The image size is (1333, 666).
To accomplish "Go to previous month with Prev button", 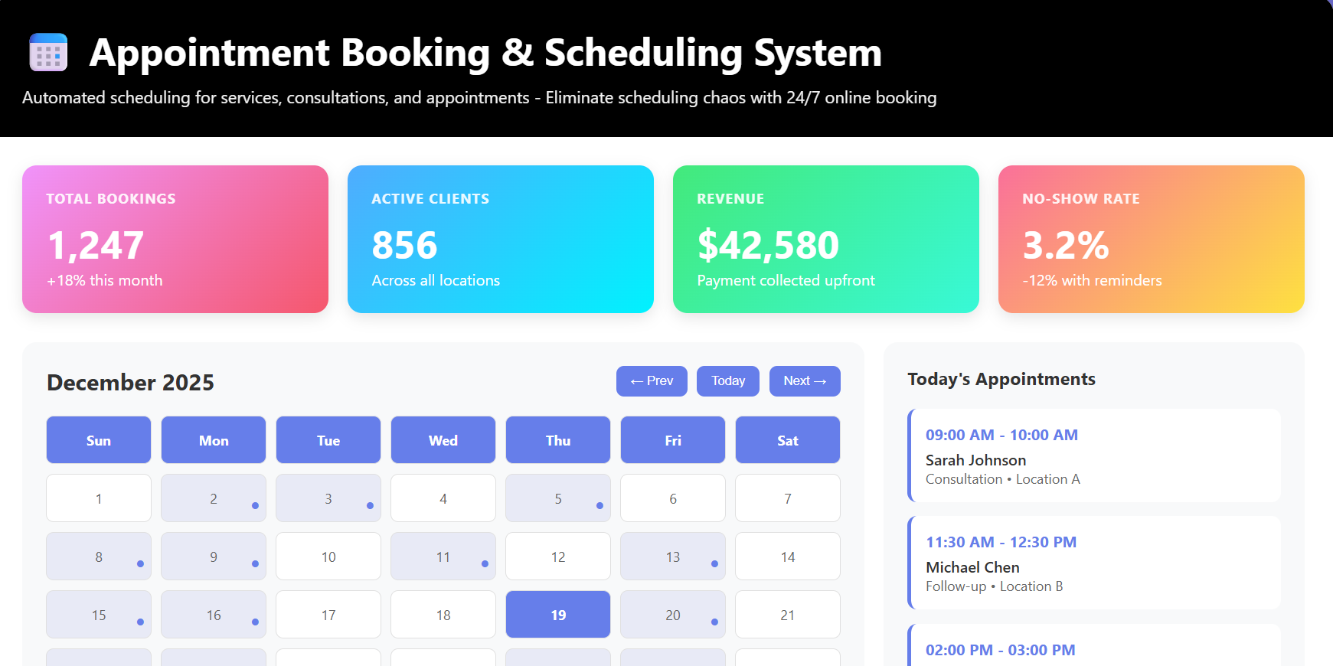I will (x=652, y=380).
